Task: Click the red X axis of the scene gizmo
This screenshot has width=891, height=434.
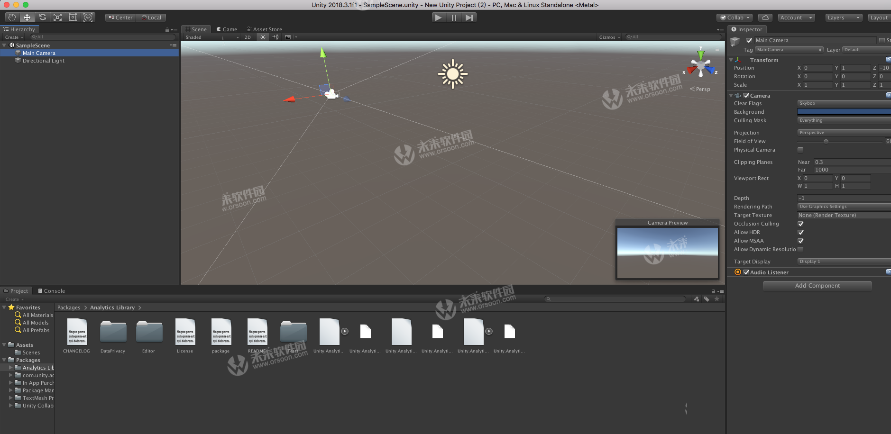Action: pyautogui.click(x=692, y=70)
